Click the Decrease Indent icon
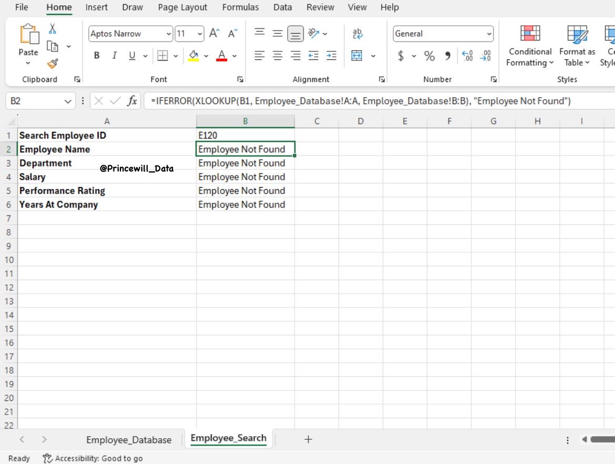Image resolution: width=615 pixels, height=464 pixels. tap(313, 56)
